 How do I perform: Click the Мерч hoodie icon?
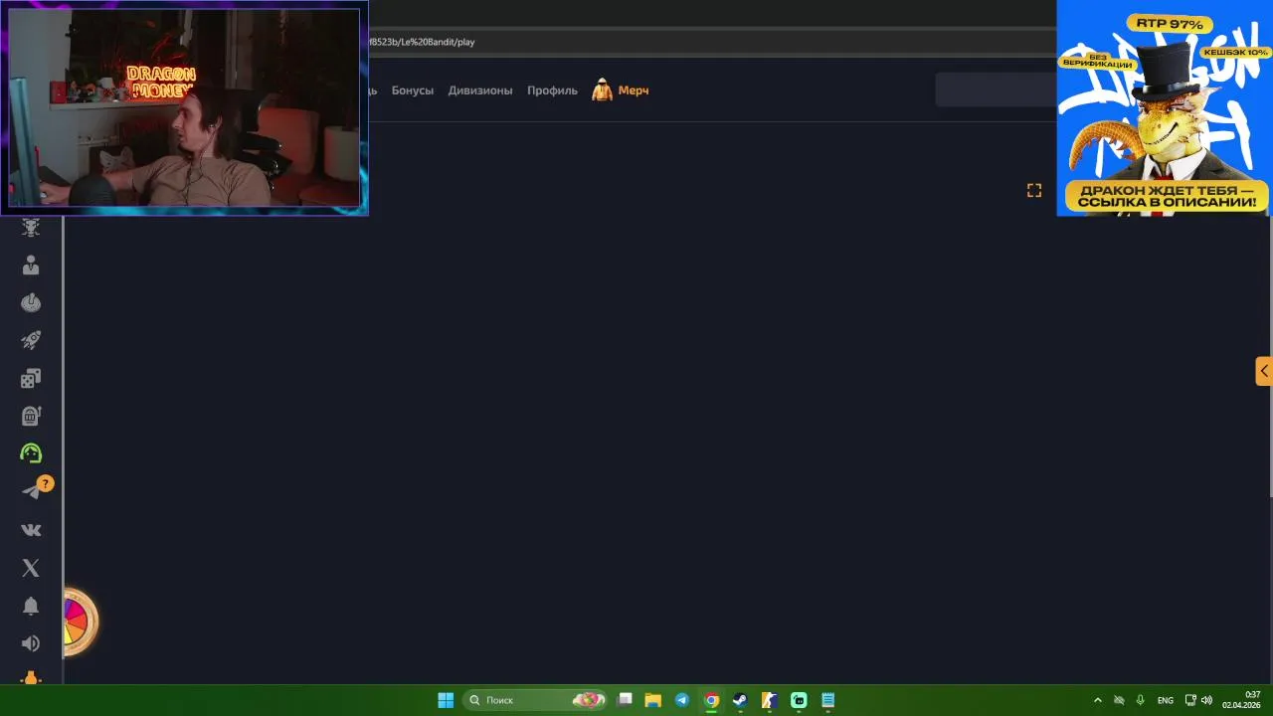[x=602, y=90]
